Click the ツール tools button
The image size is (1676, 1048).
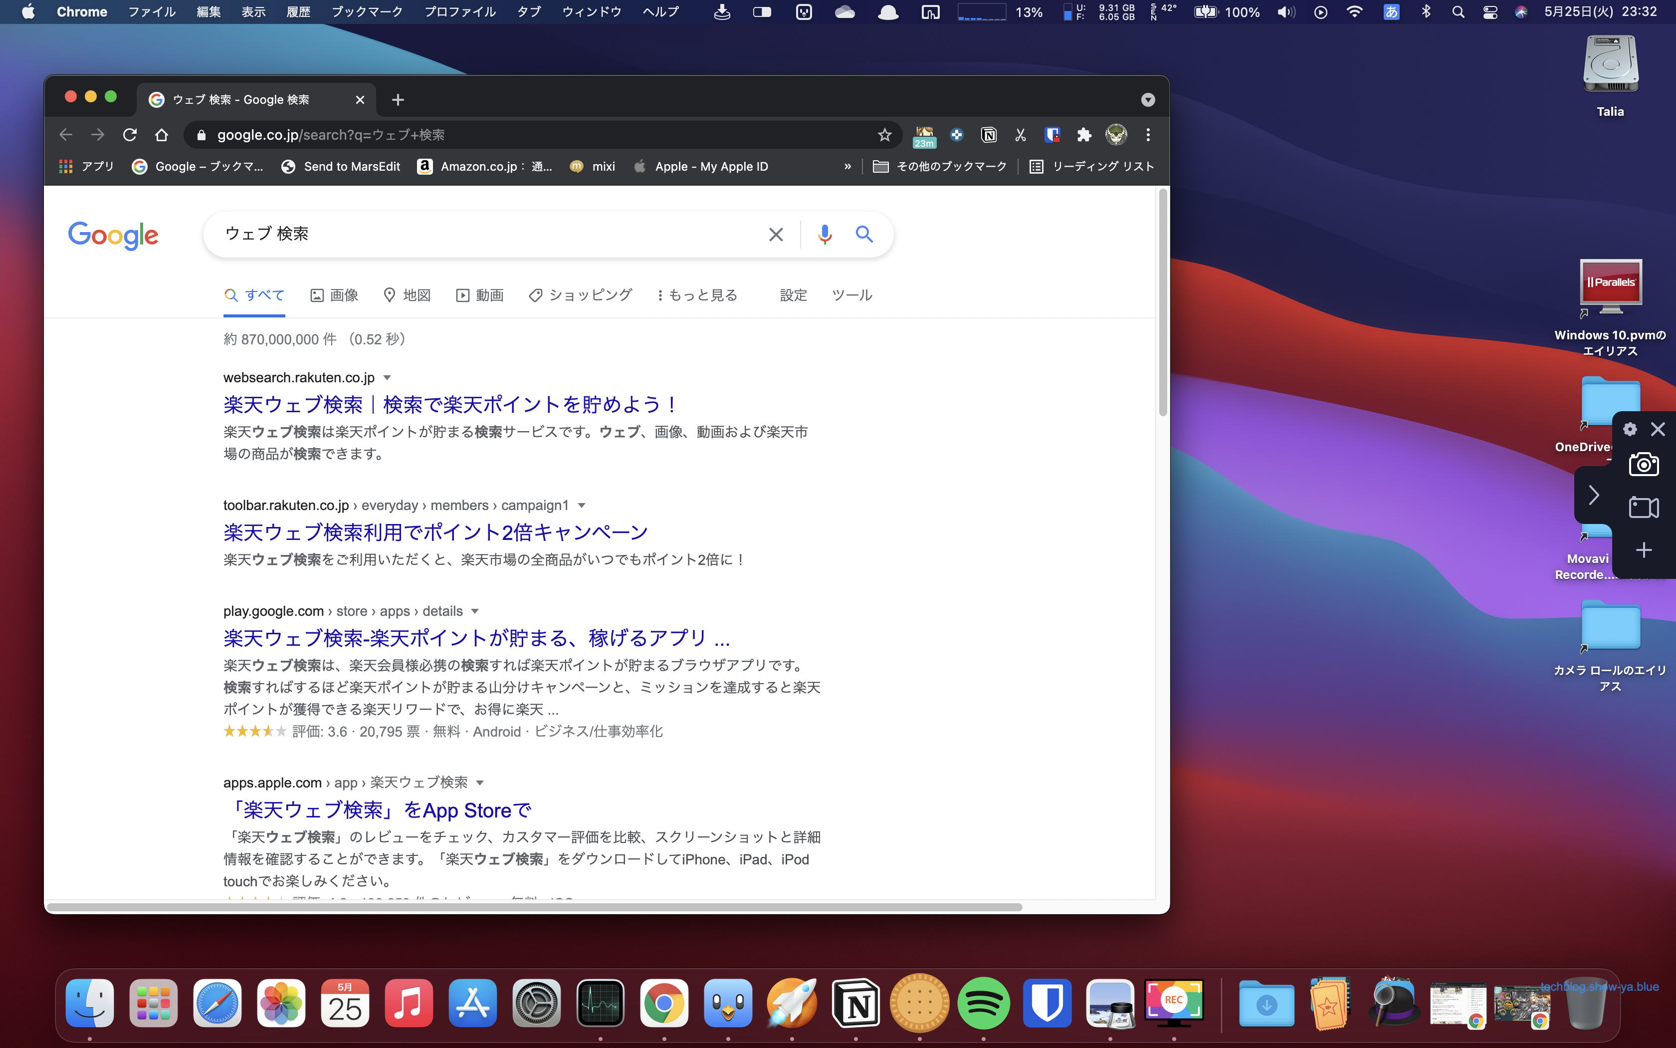coord(851,295)
